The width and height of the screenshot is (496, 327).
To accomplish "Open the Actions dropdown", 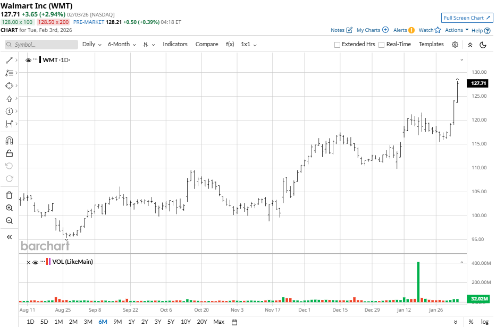I will point(457,30).
